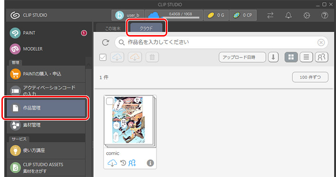The width and height of the screenshot is (336, 177).
Task: Open comic version history icon
Action: [x=123, y=163]
